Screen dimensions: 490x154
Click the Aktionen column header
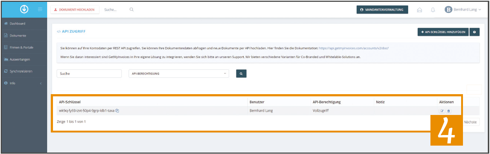point(446,102)
